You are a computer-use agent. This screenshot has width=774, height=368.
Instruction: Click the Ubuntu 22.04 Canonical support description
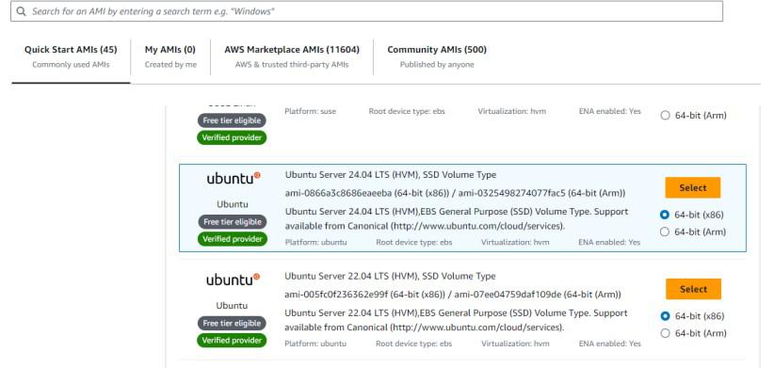point(456,320)
